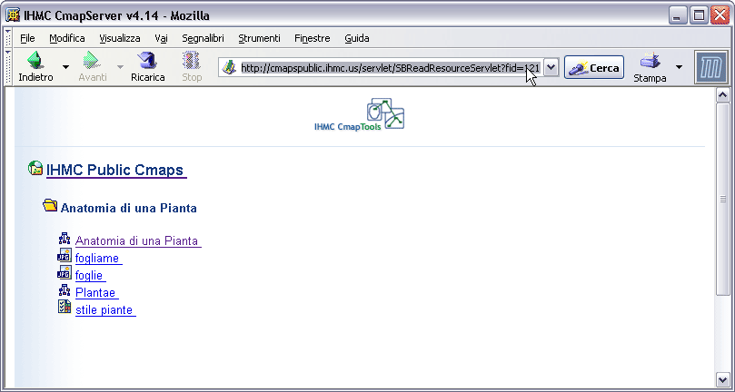Collapse the navigation toolbar grip handle
This screenshot has width=735, height=392.
click(8, 67)
